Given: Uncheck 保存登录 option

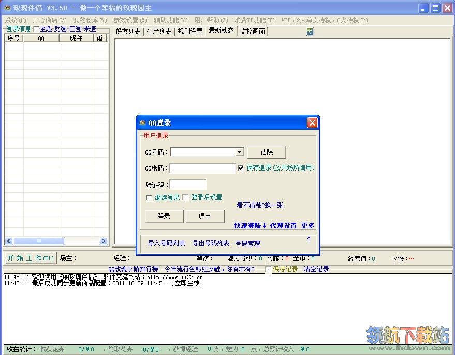Looking at the screenshot, I should coord(241,168).
